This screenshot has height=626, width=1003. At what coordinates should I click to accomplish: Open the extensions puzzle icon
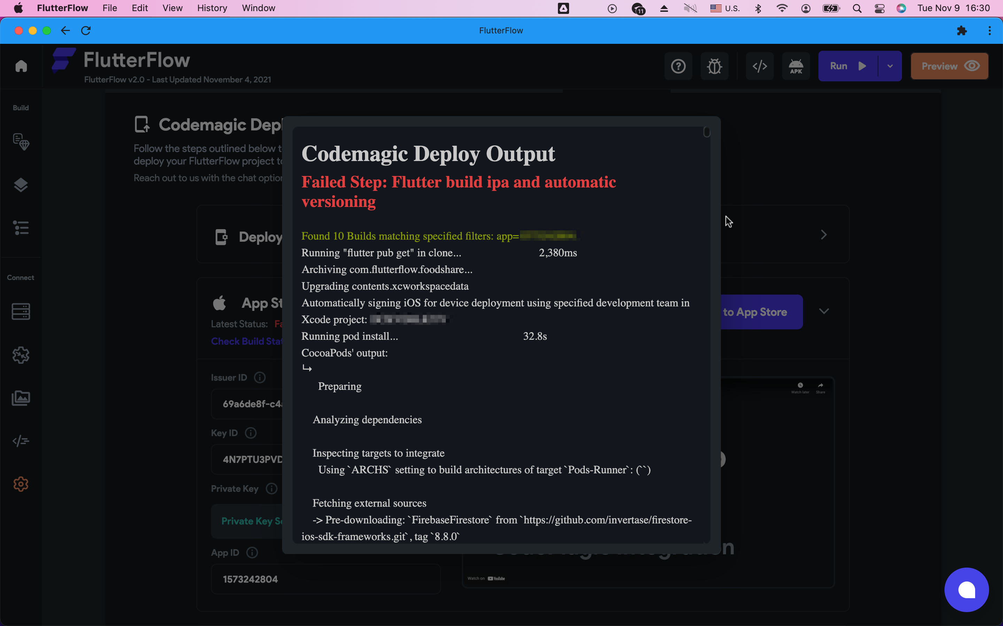tap(962, 31)
